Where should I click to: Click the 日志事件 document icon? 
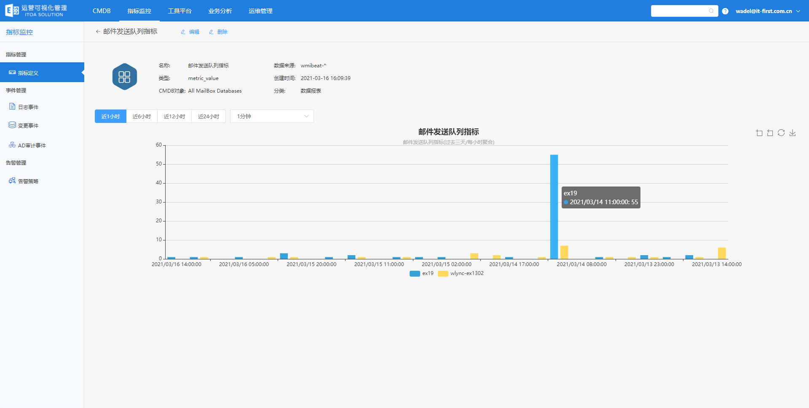coord(12,107)
